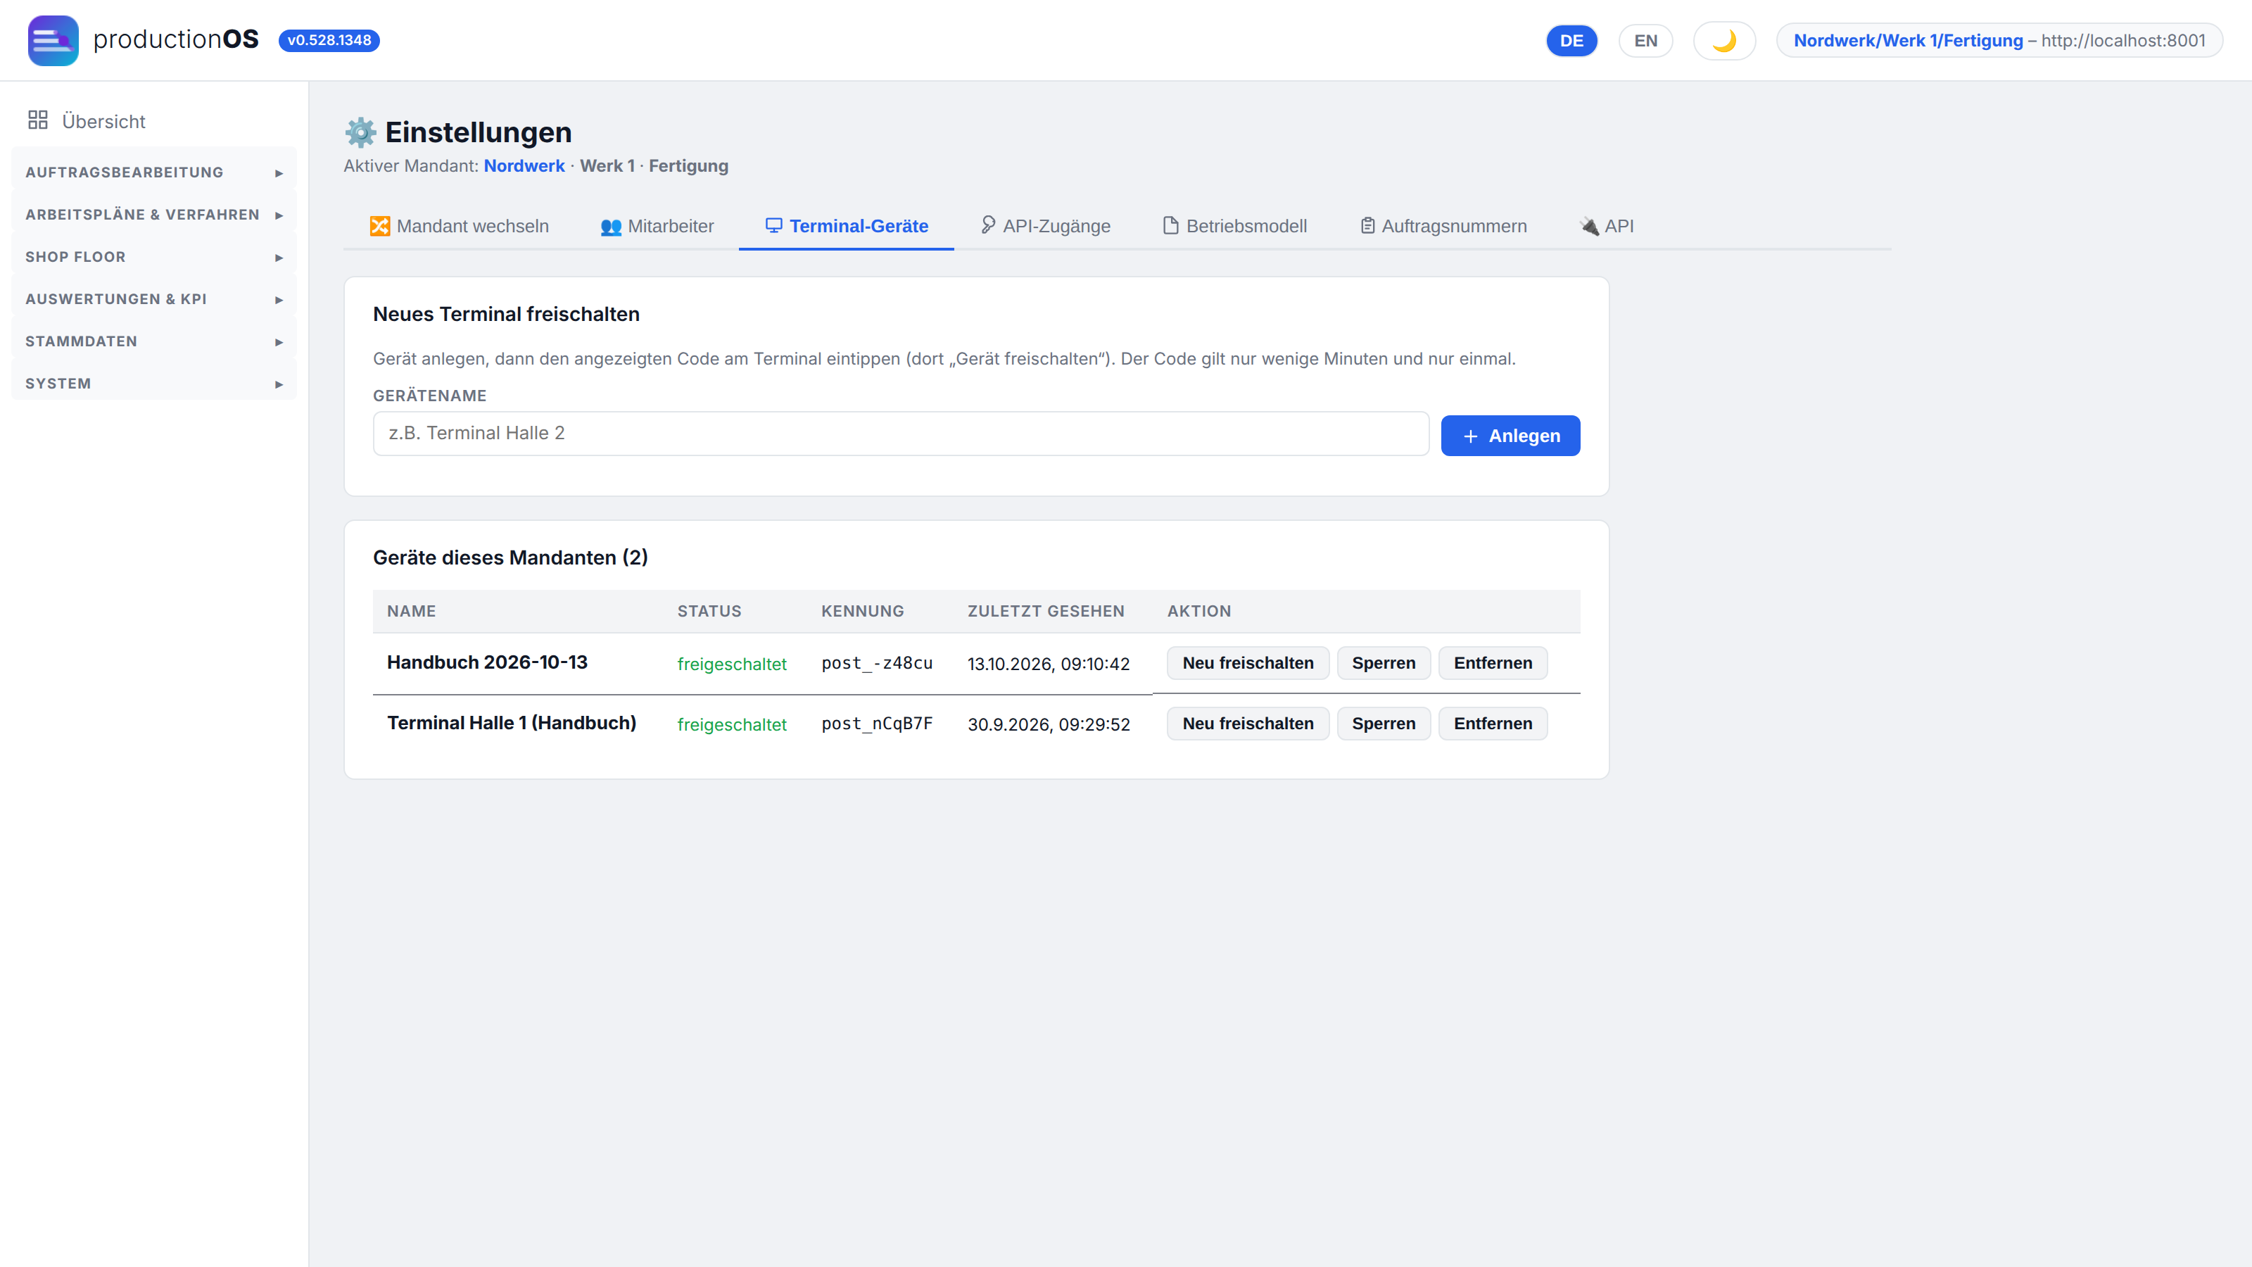Select the post_nCqB7F Kennung cell
The width and height of the screenshot is (2252, 1267).
click(x=877, y=723)
